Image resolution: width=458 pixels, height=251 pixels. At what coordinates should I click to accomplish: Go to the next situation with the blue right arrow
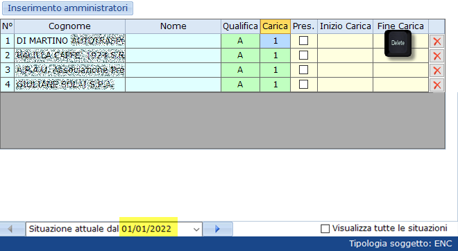pos(218,229)
